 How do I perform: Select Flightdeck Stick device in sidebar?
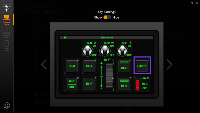[7, 33]
